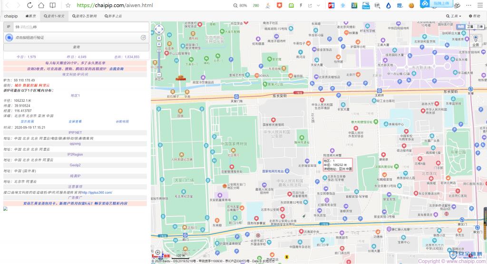This screenshot has height=264, width=487.
Task: Click the red Tiananmen landmark icon
Action: pos(180,78)
